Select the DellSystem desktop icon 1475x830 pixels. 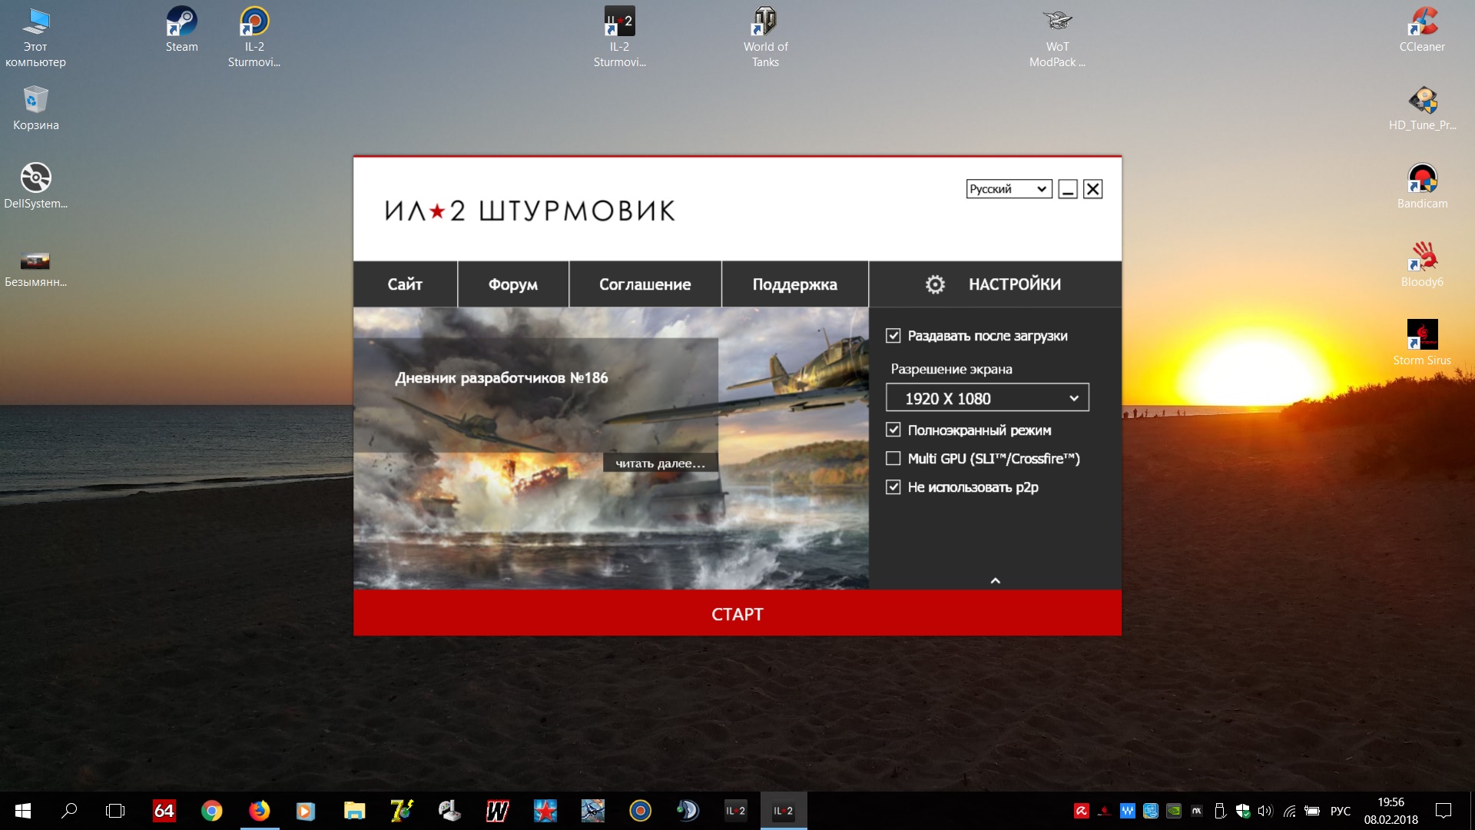point(35,186)
